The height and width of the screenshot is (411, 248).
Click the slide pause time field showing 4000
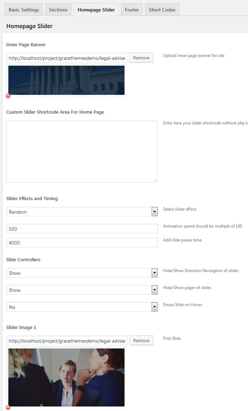pos(82,243)
